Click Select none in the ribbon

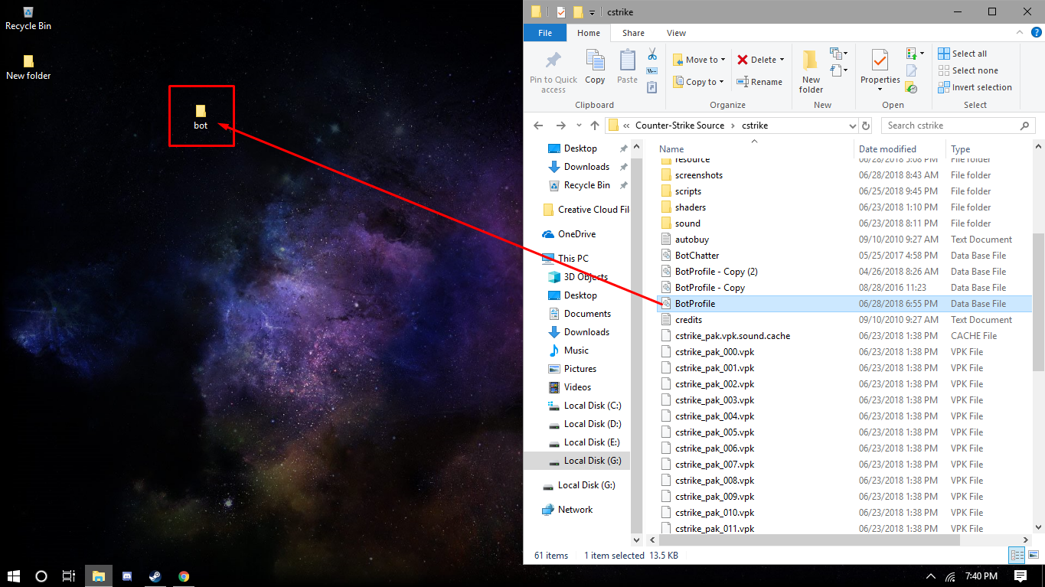tap(968, 70)
